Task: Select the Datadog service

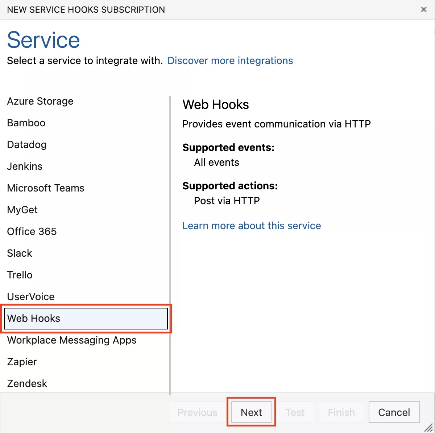Action: tap(27, 145)
